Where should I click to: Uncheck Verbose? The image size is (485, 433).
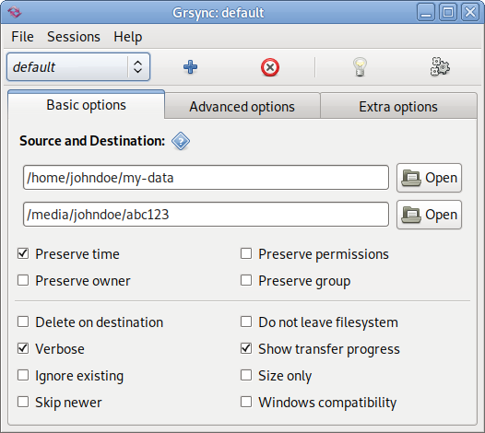(x=23, y=348)
